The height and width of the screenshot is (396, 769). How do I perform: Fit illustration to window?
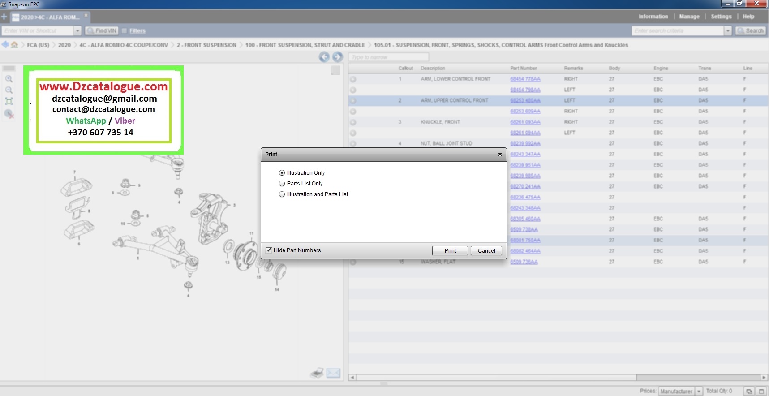[9, 102]
